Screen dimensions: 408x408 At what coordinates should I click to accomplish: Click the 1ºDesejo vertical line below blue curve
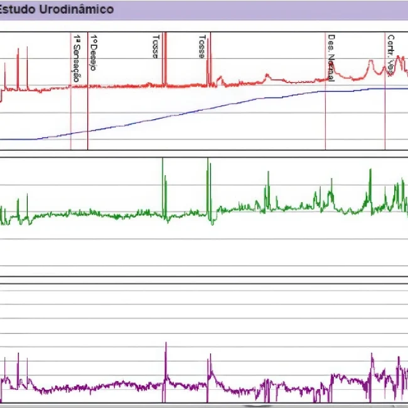click(87, 141)
